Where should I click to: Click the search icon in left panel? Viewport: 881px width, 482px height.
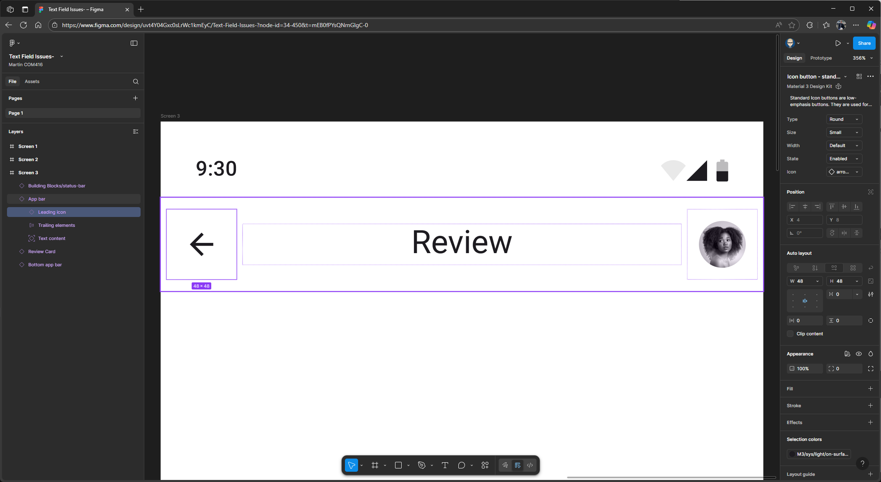[x=136, y=81]
